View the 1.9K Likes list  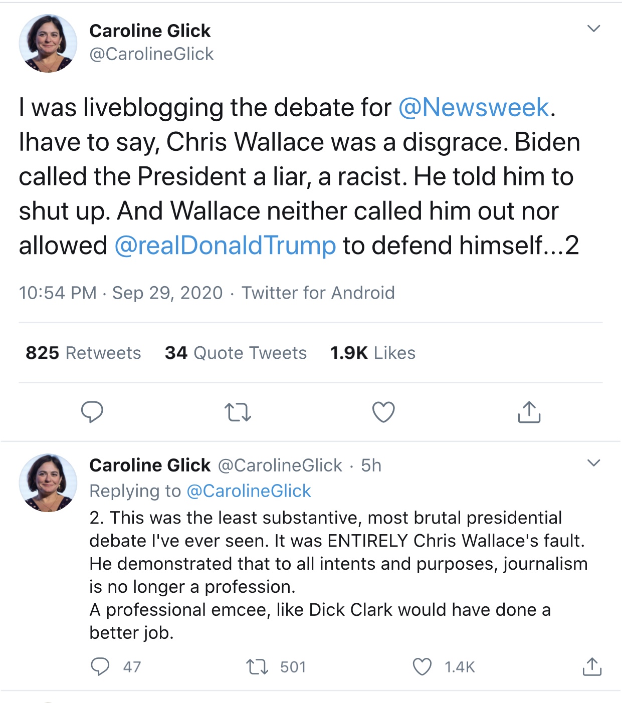(x=372, y=353)
